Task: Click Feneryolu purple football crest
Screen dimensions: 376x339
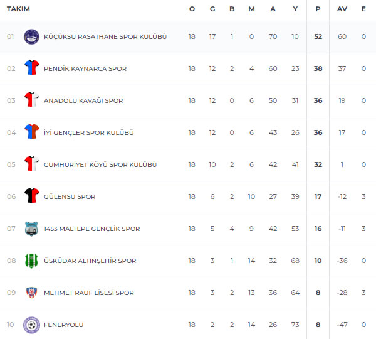Action: coord(32,325)
